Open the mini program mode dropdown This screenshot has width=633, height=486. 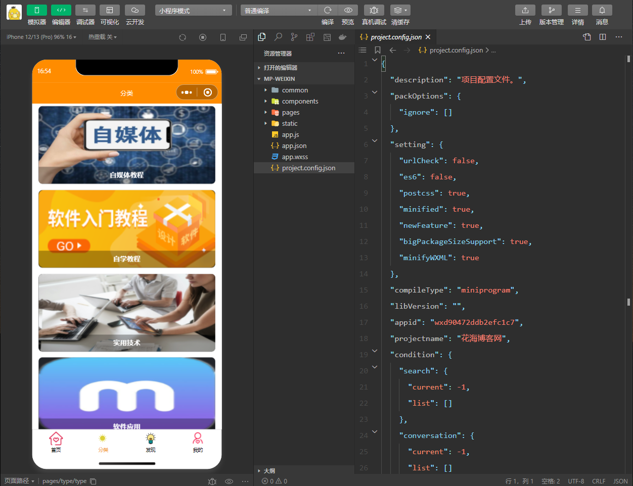pyautogui.click(x=193, y=10)
